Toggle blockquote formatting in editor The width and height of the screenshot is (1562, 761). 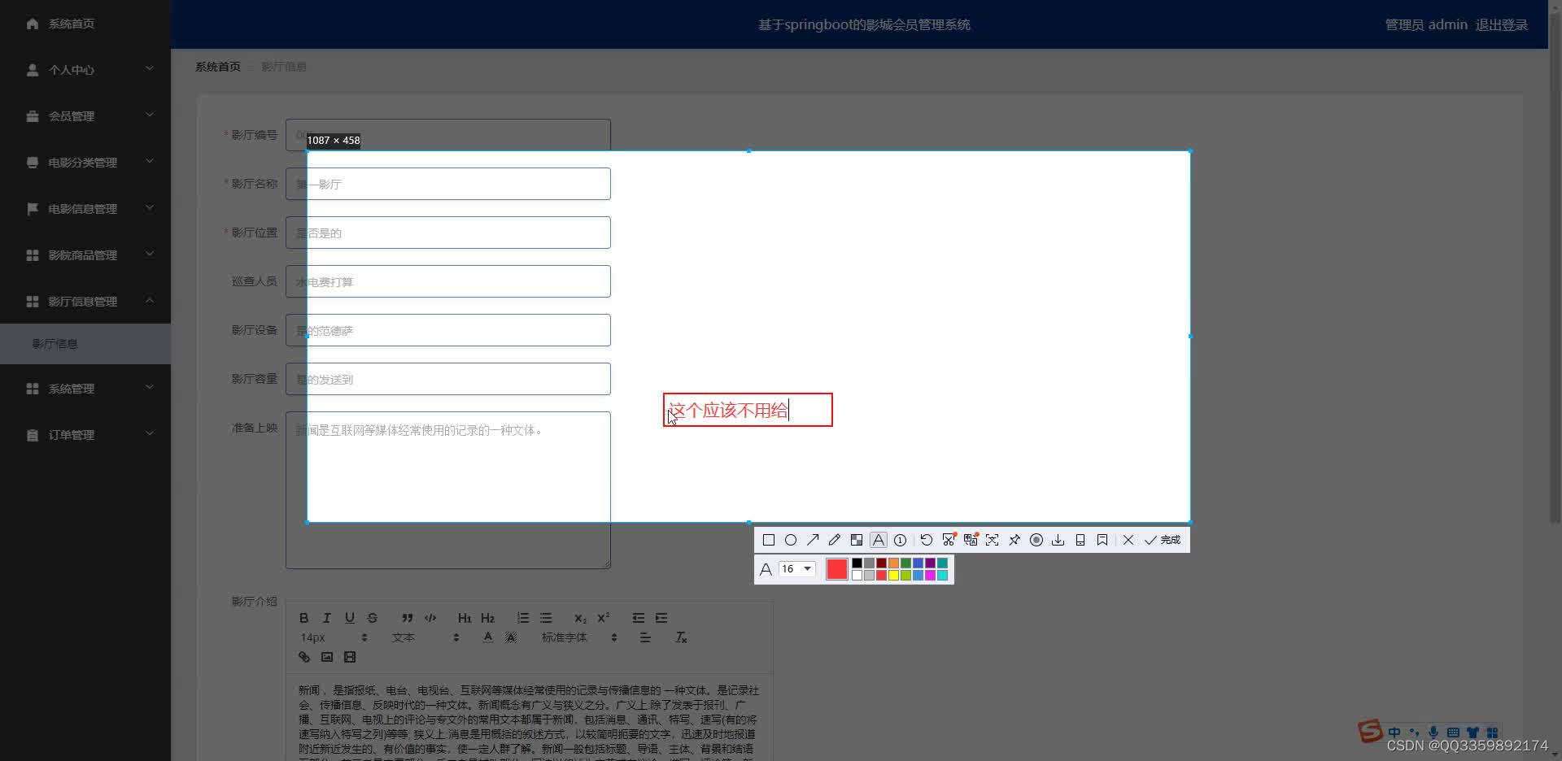(408, 618)
